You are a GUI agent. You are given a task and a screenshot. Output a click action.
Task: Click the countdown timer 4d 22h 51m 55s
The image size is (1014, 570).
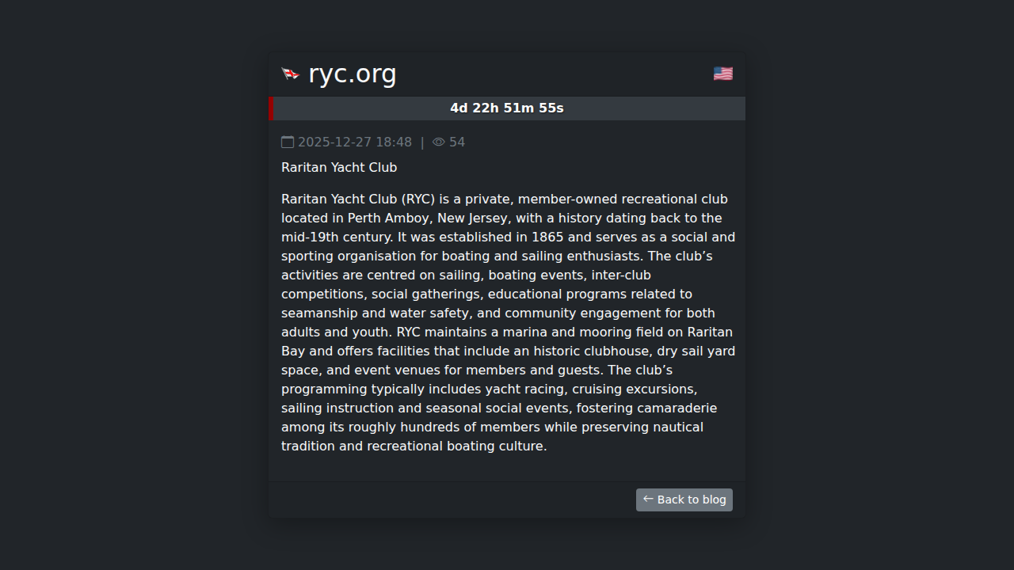(x=507, y=108)
